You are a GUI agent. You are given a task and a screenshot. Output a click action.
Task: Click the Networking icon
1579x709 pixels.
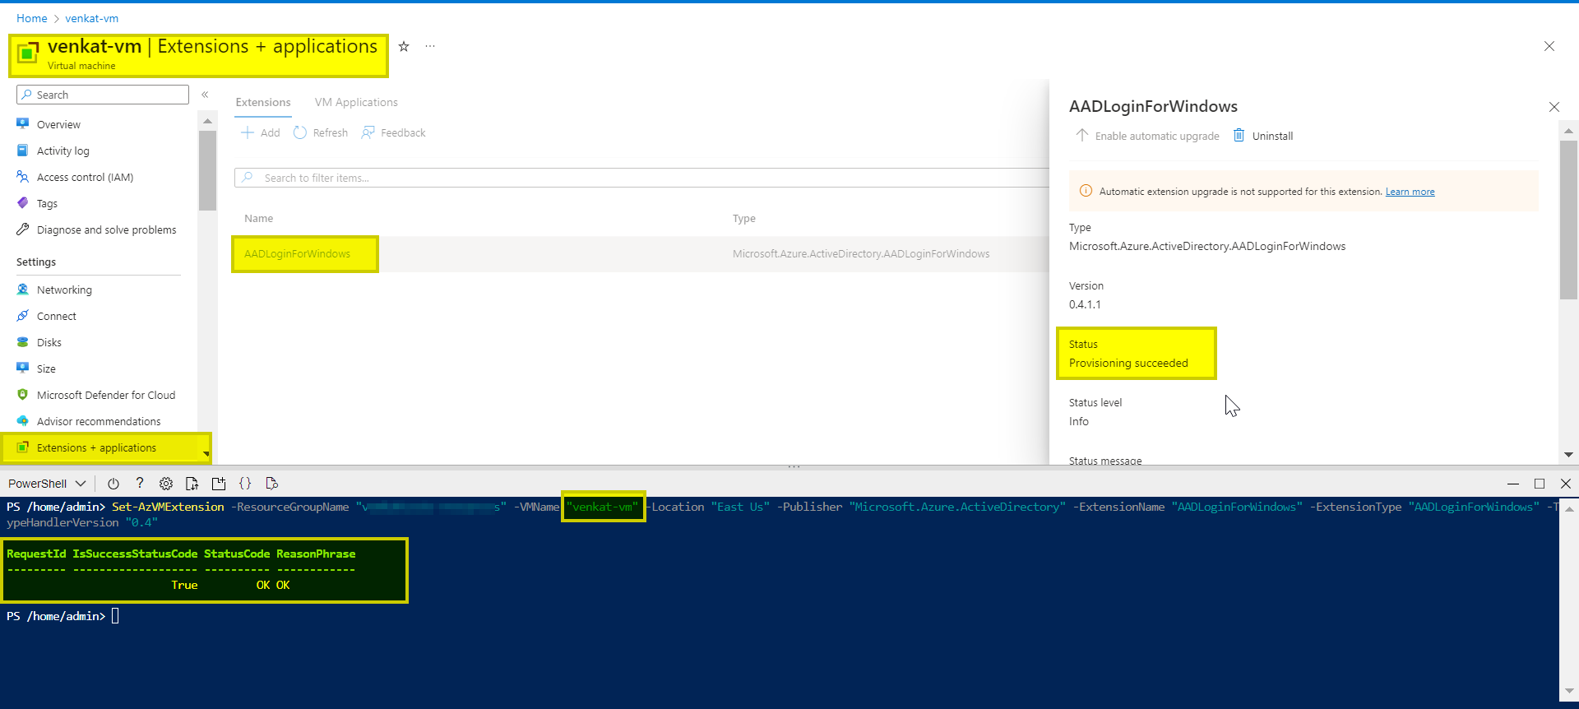coord(23,290)
